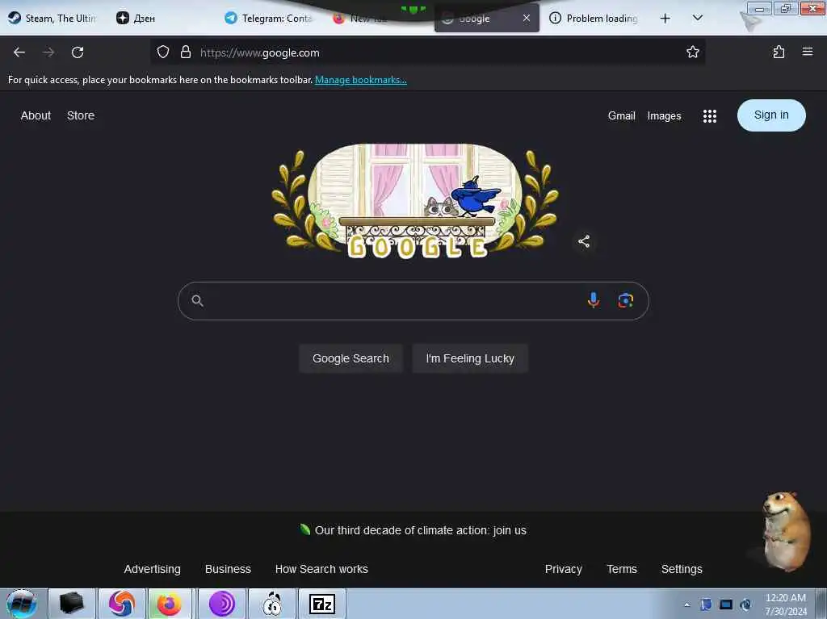Screen dimensions: 827x619
Task: Reload the page with the refresh icon
Action: 78,52
